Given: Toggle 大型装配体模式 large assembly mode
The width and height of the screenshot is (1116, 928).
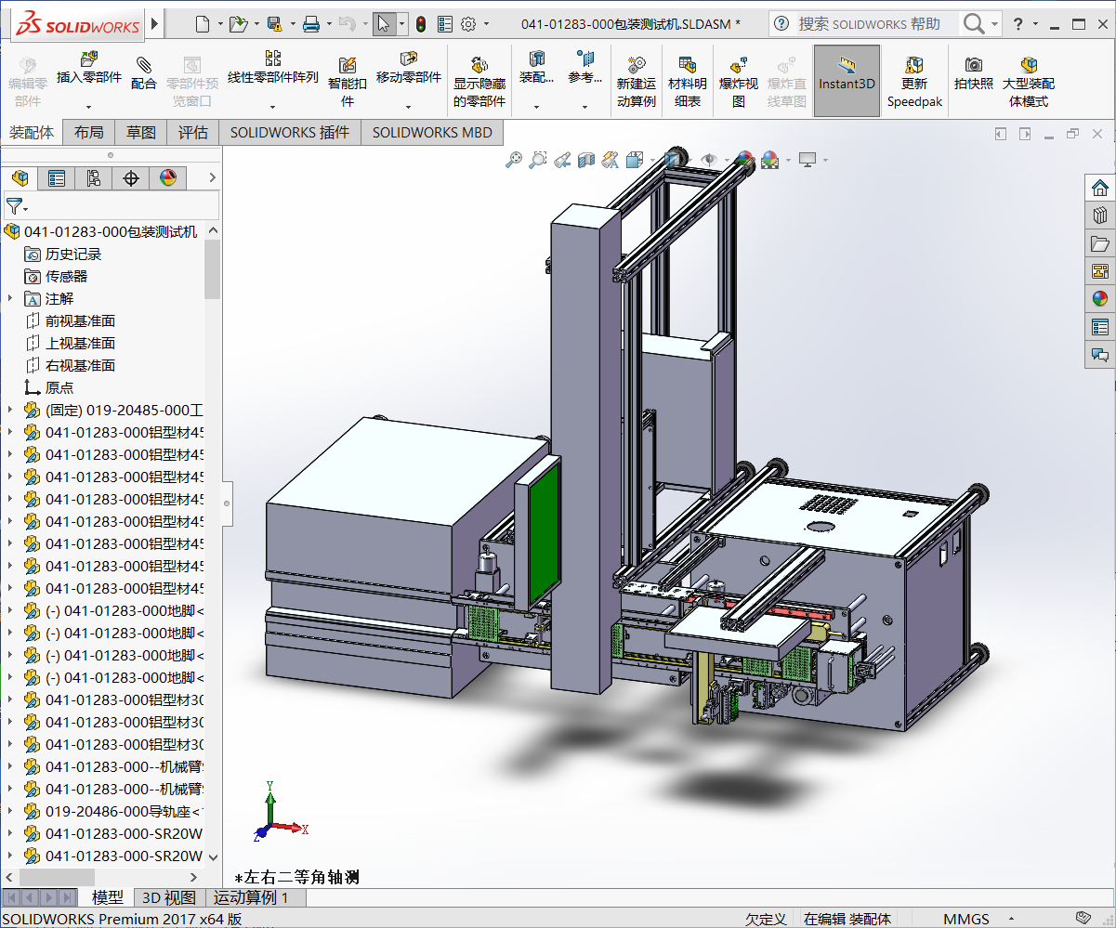Looking at the screenshot, I should click(1028, 82).
